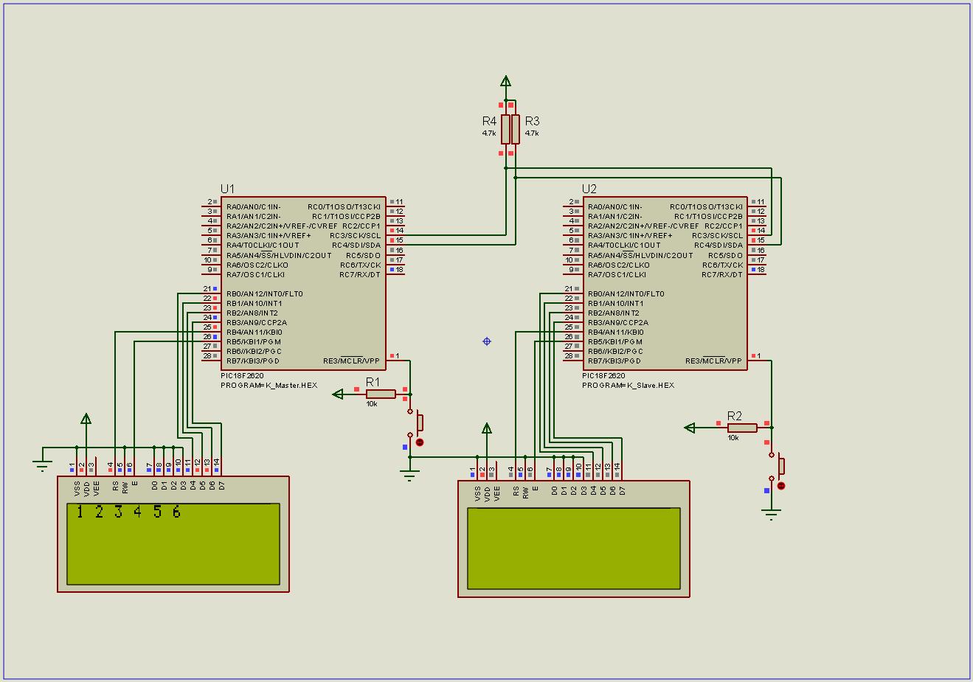Click the PROGRAM=K_Slave.HEX property text
Screen dimensions: 973x682
click(x=628, y=386)
